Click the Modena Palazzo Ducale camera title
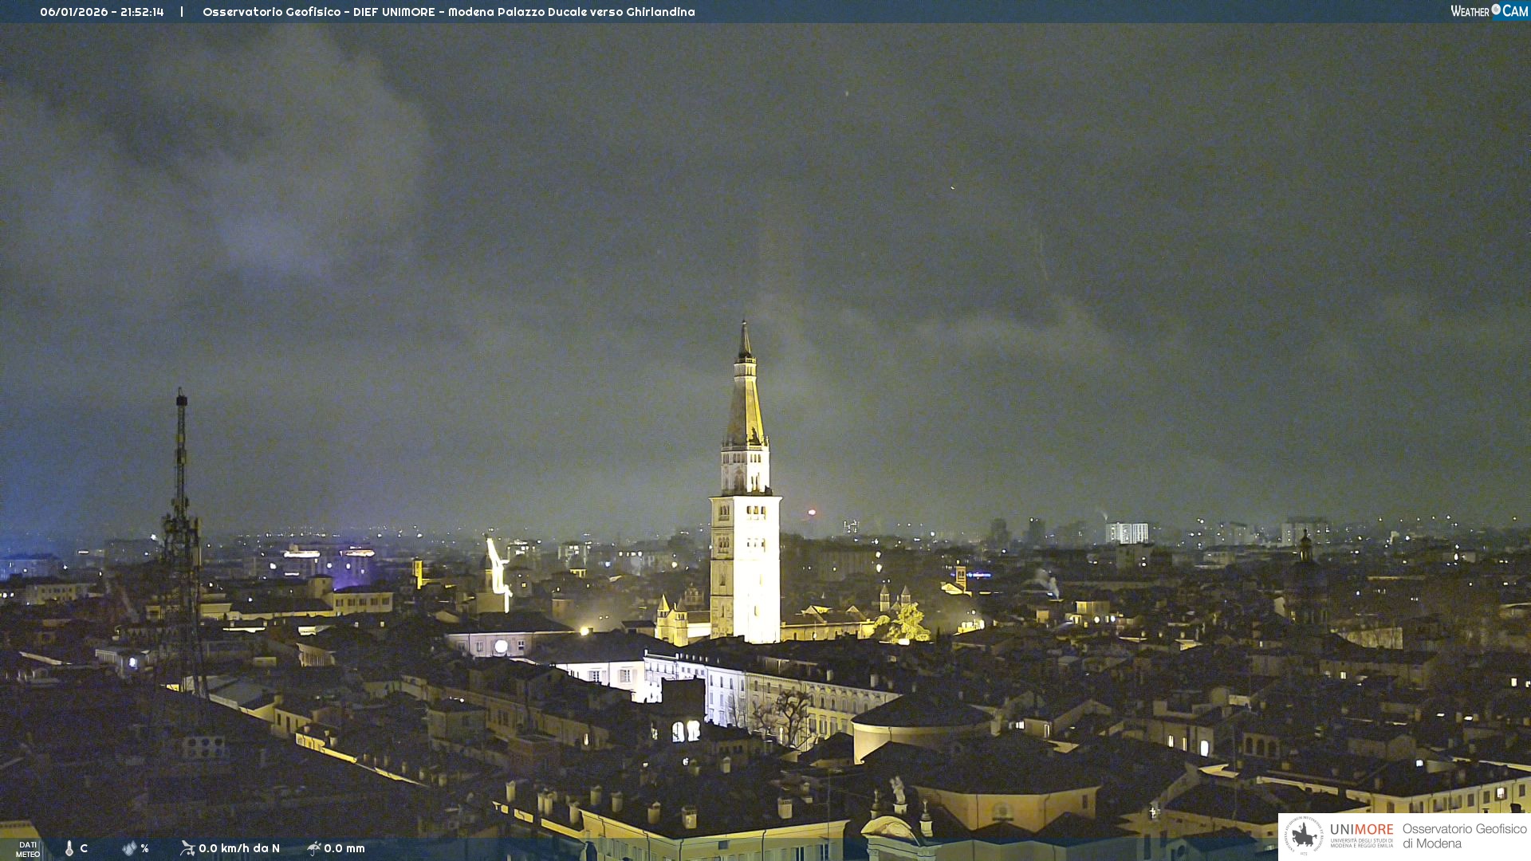 tap(448, 12)
